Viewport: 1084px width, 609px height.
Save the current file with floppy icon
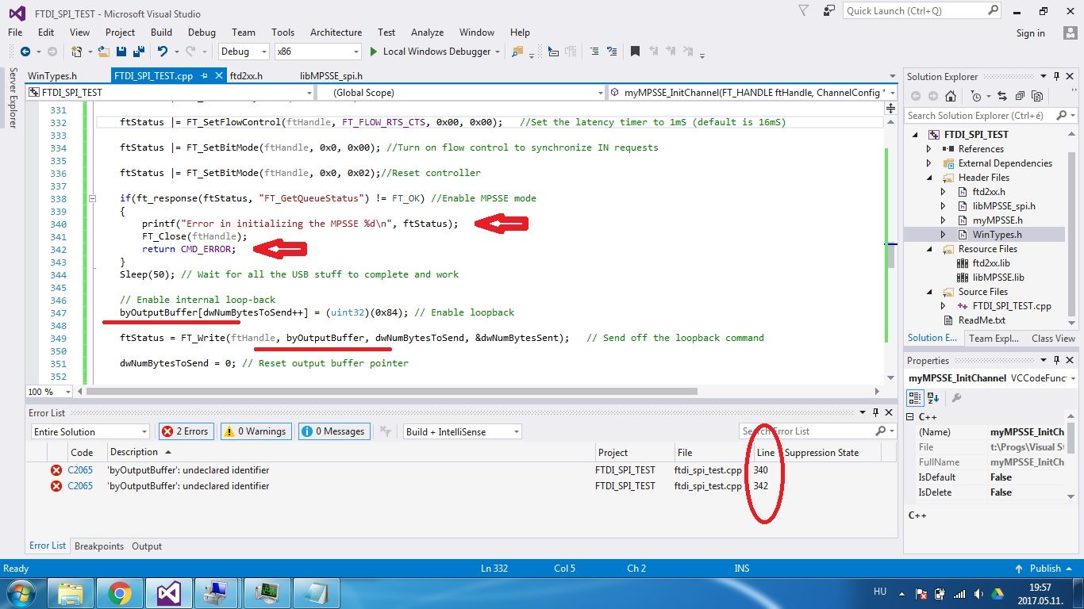121,52
